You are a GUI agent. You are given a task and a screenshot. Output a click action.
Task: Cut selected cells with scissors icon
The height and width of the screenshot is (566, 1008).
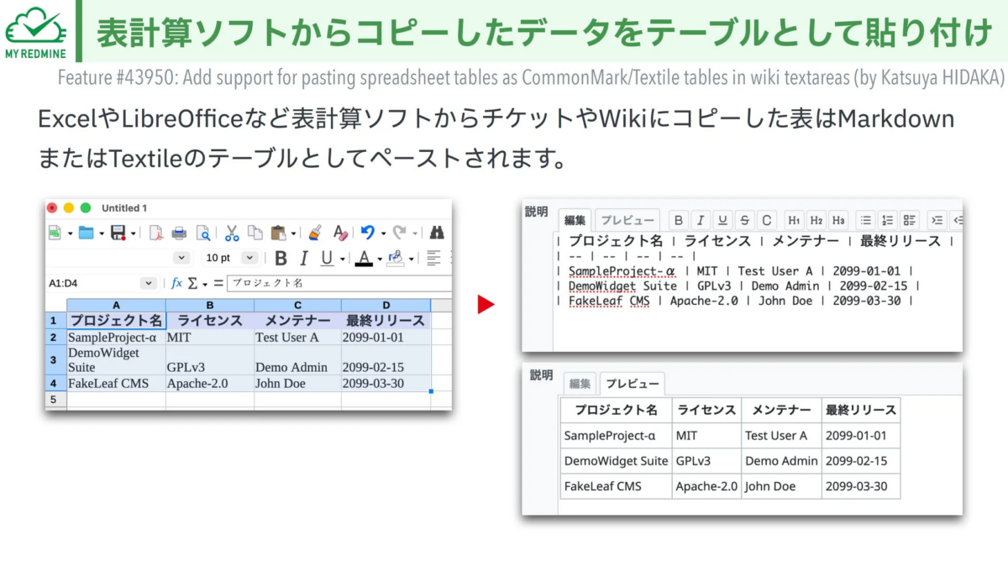232,233
